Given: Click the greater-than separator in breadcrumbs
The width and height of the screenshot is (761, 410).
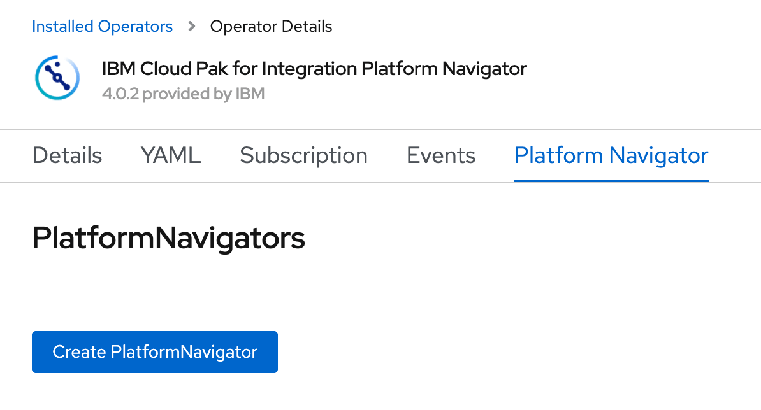Looking at the screenshot, I should coord(191,27).
